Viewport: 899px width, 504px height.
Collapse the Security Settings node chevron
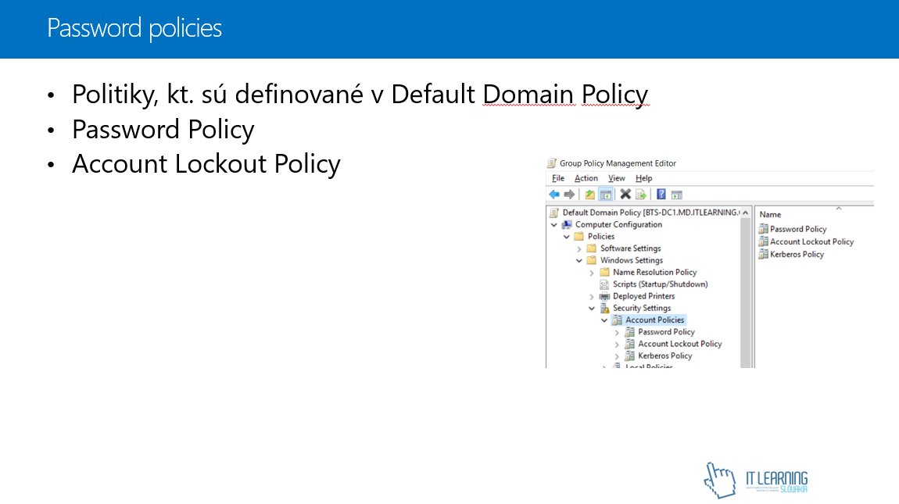coord(592,309)
